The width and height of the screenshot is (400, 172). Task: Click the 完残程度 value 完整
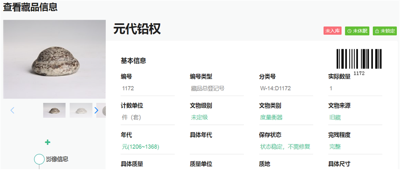tap(335, 147)
